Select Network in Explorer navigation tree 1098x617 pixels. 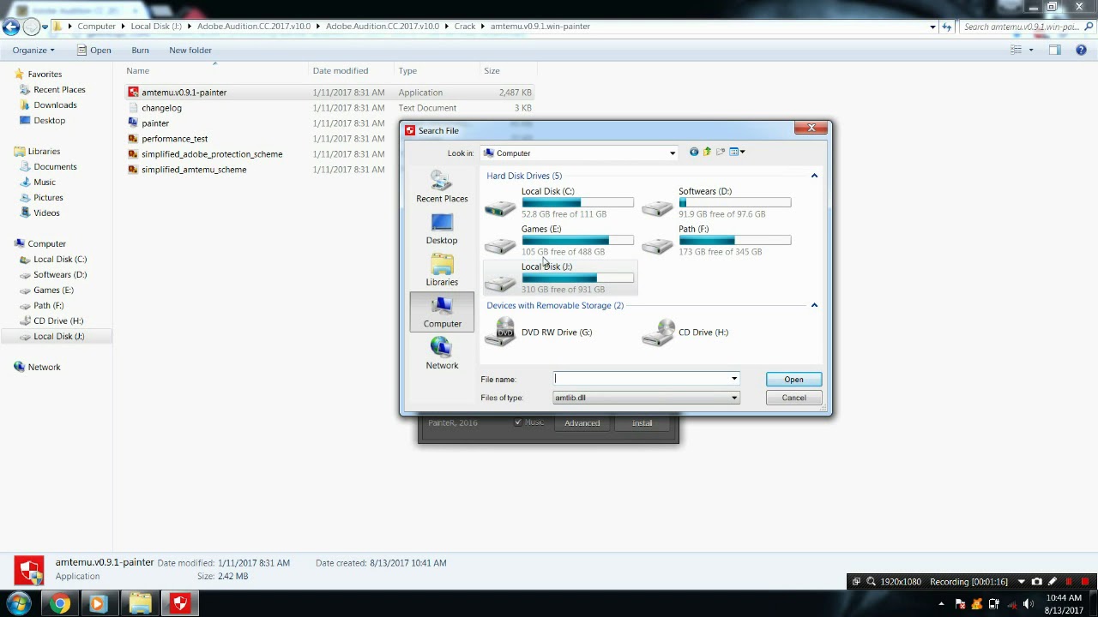(x=44, y=367)
